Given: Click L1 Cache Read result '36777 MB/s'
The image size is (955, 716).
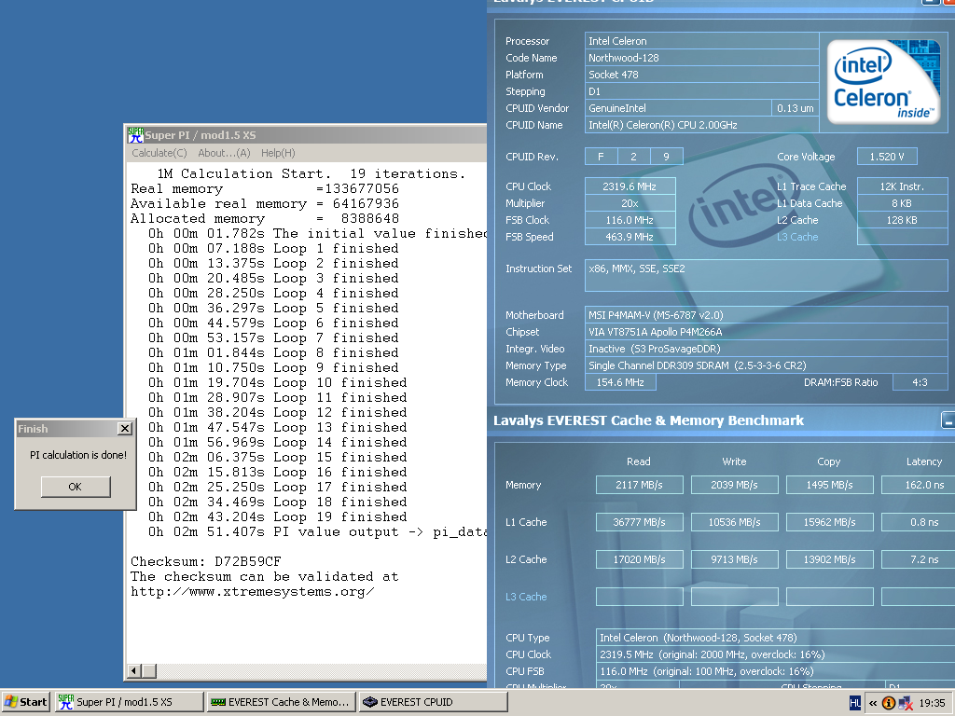Looking at the screenshot, I should click(640, 522).
